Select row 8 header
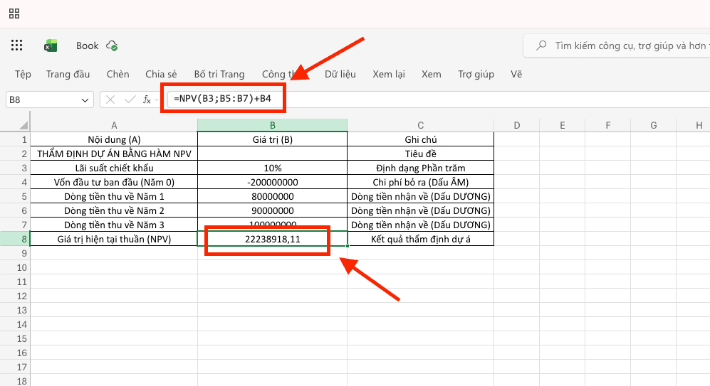Viewport: 710px width, 386px height. 15,239
